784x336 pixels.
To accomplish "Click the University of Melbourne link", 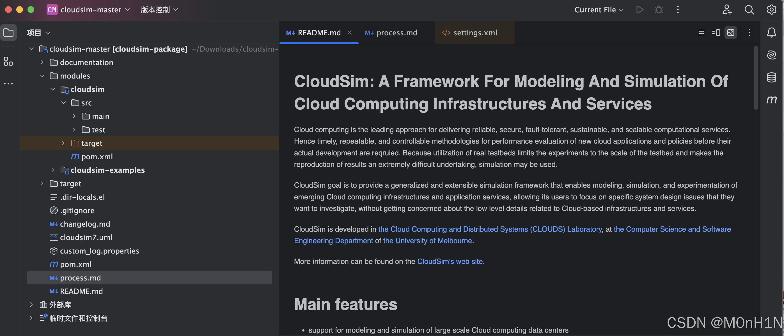I will point(427,241).
